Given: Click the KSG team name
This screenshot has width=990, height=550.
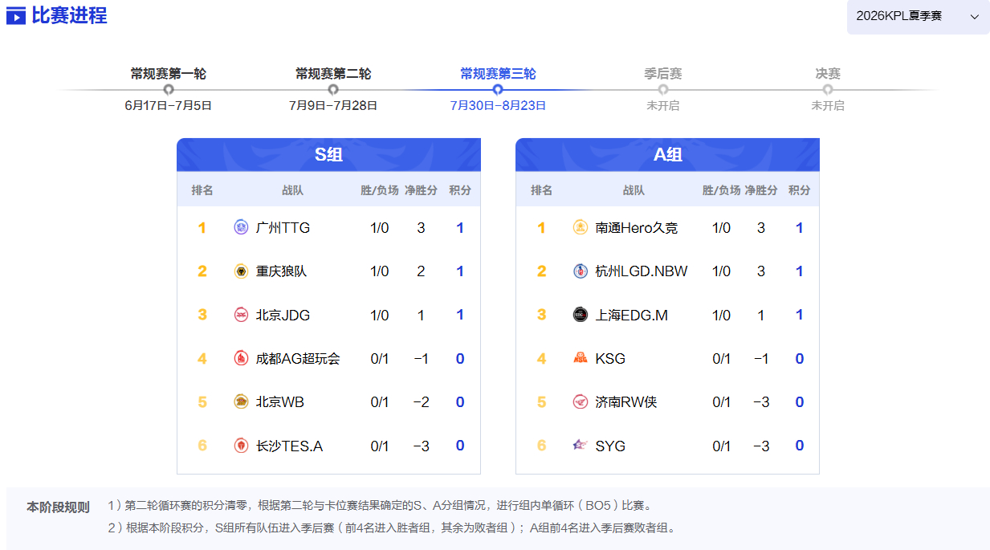Looking at the screenshot, I should pyautogui.click(x=610, y=358).
